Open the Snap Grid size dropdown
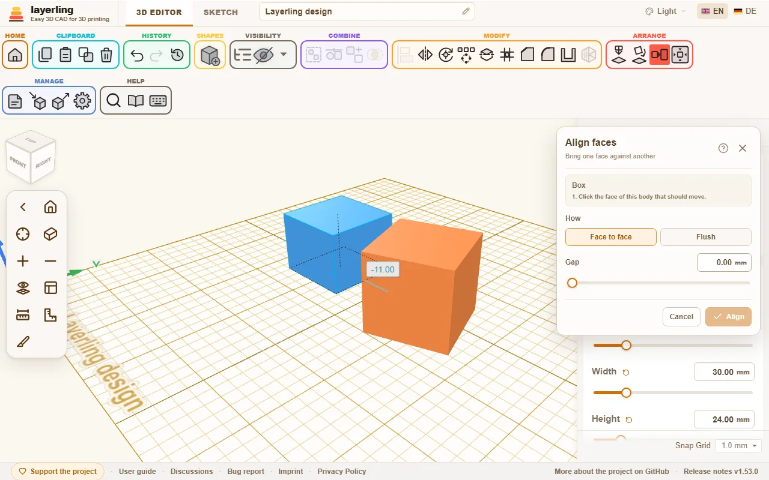The height and width of the screenshot is (480, 769). click(x=739, y=446)
